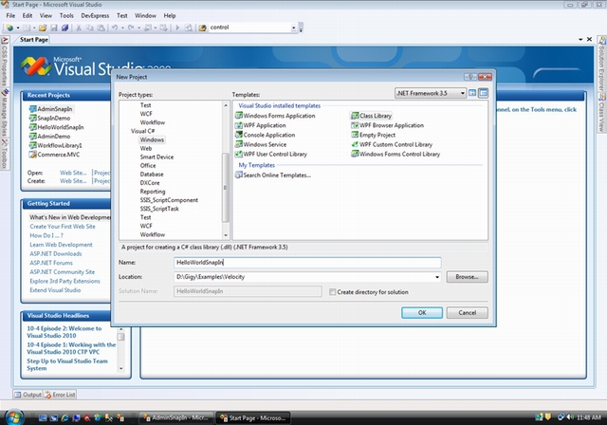
Task: Click Learn Web Development link
Action: pos(61,245)
